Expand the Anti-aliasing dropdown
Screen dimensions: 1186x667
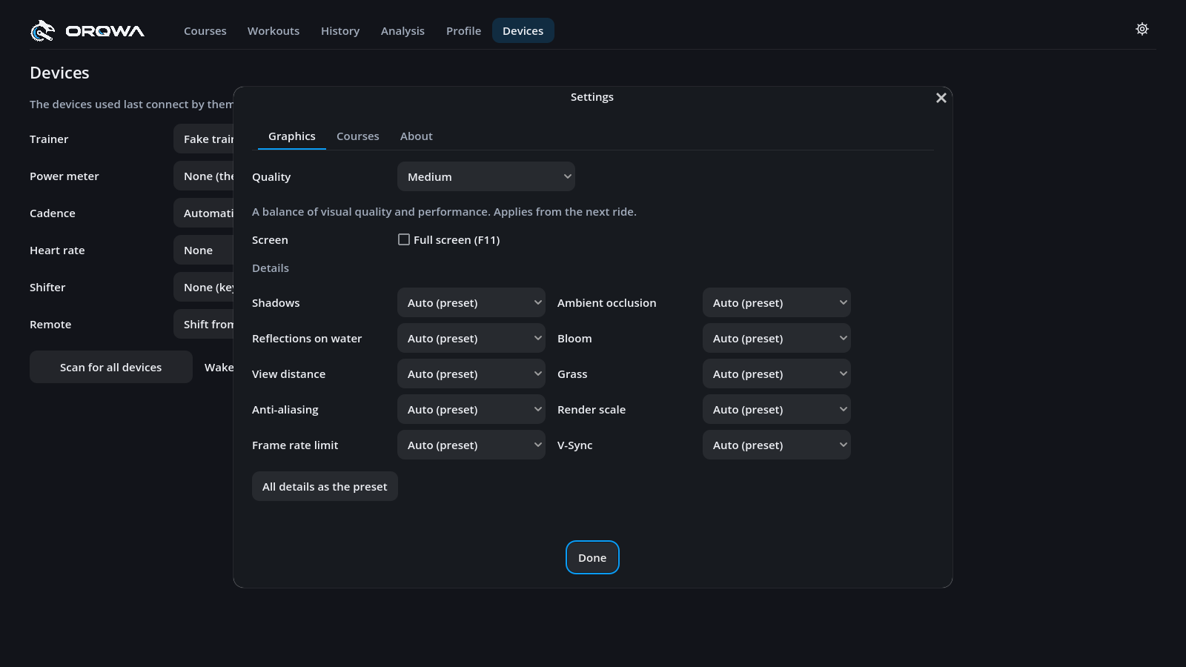click(471, 409)
